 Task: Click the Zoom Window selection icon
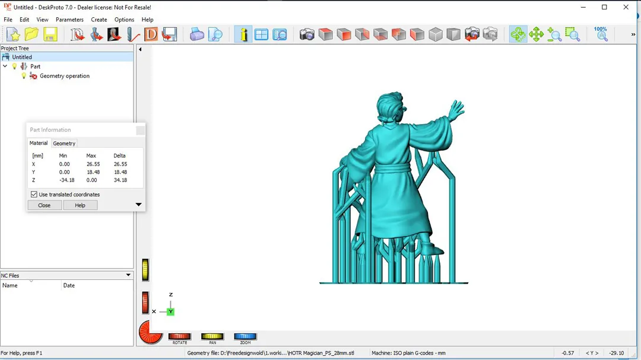(x=572, y=34)
